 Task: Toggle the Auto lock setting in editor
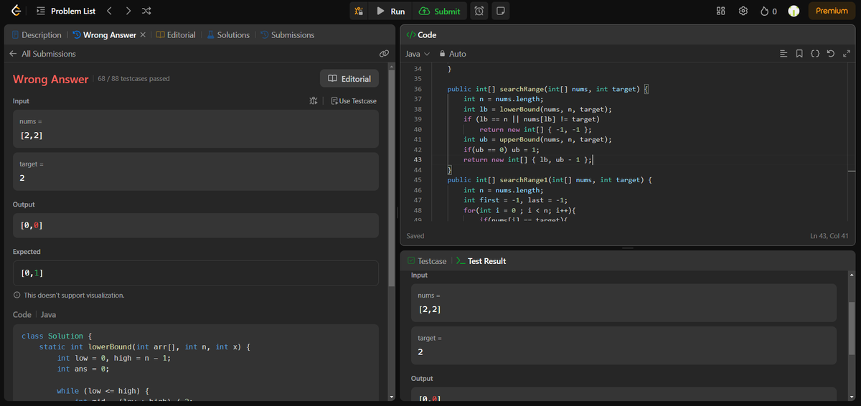click(452, 54)
